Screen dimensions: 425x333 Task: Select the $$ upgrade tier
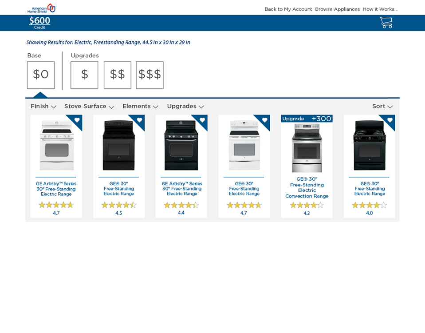click(118, 75)
